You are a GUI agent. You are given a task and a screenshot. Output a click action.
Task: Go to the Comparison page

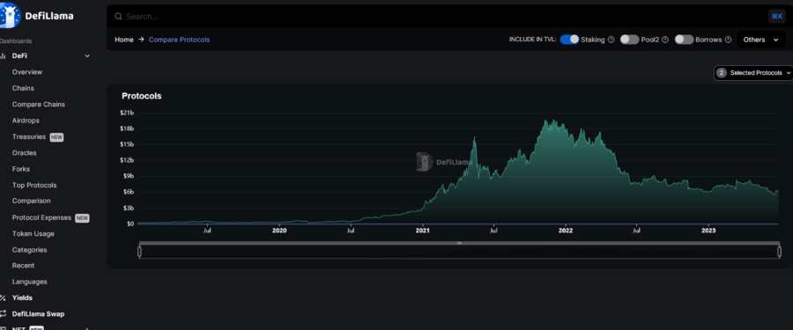click(x=32, y=201)
